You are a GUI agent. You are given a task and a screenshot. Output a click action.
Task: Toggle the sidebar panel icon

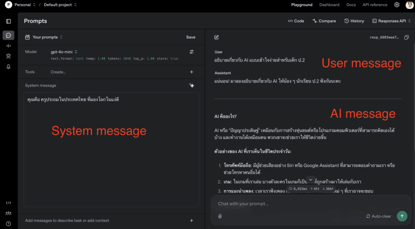pos(9,21)
